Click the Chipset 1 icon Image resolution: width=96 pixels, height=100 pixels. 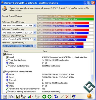(x=4, y=54)
